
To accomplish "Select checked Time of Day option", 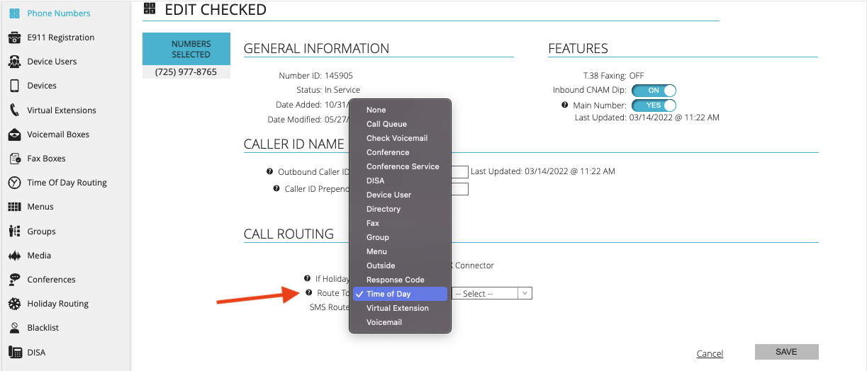I will coord(401,294).
